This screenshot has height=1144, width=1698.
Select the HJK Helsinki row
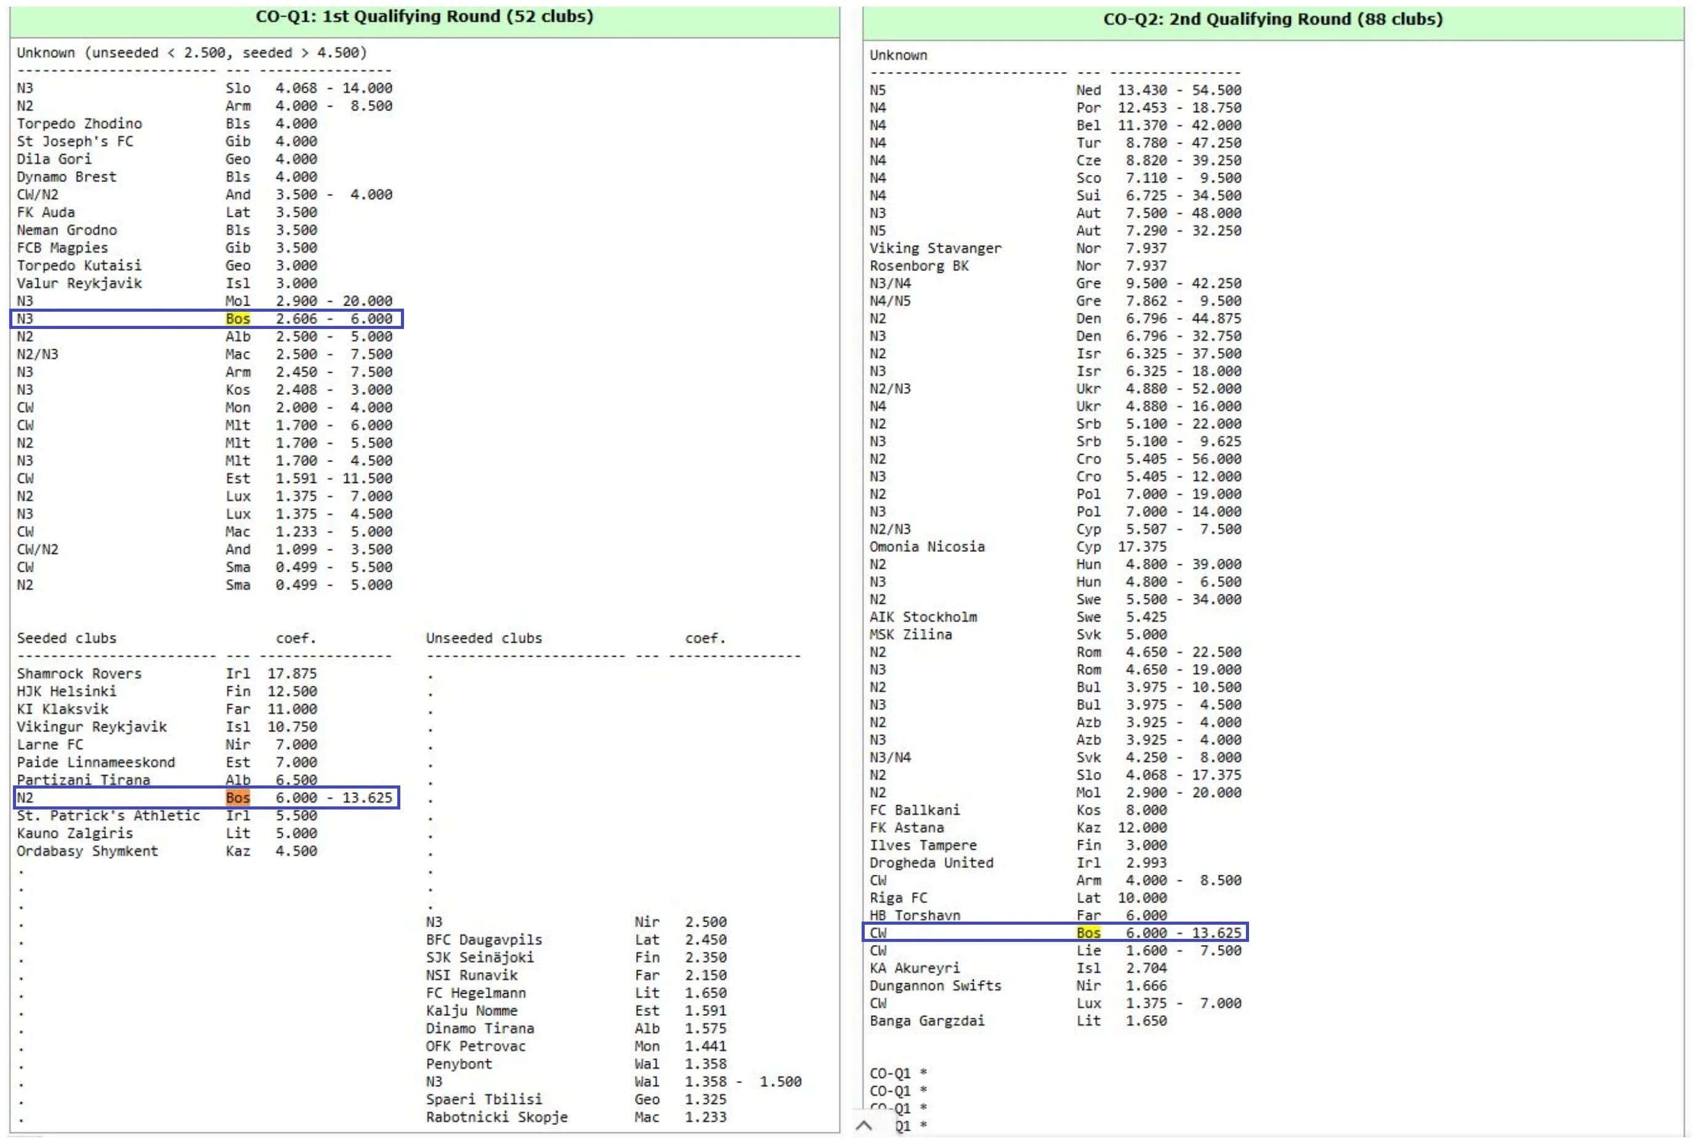167,691
